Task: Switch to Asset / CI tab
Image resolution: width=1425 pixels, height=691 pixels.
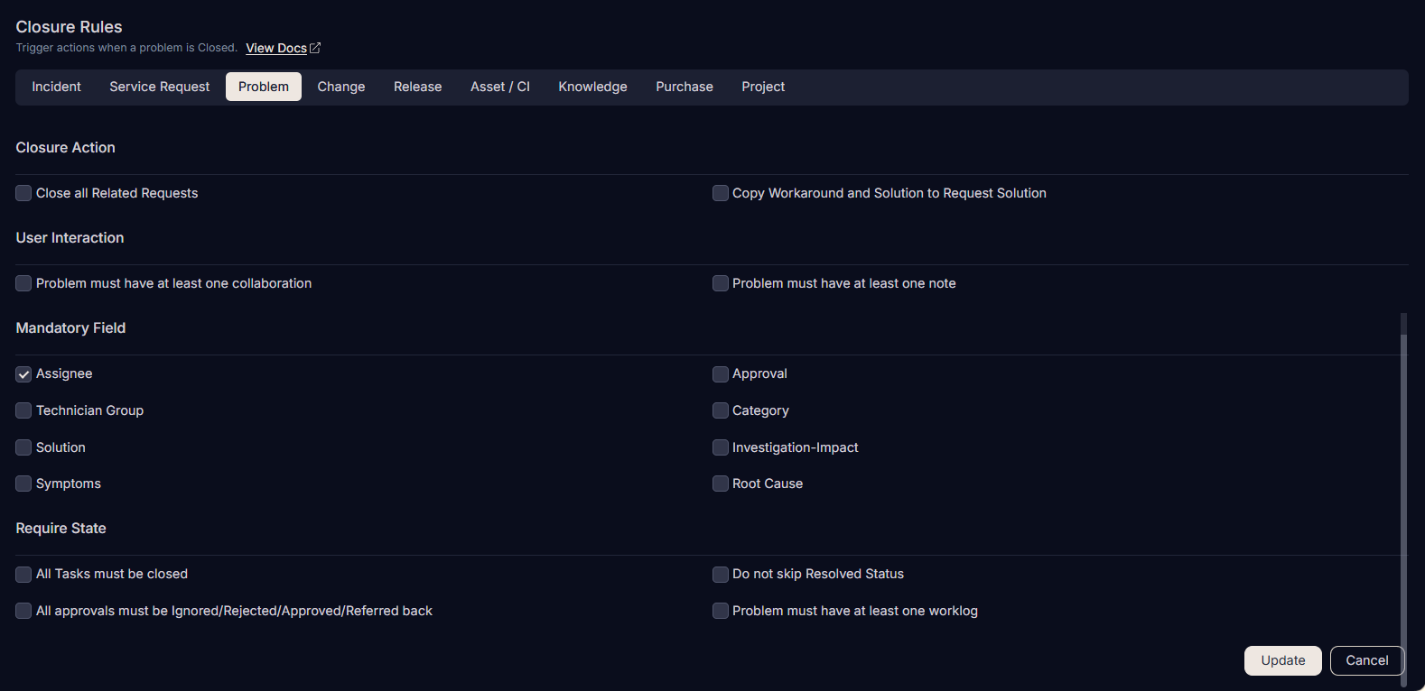Action: 500,87
